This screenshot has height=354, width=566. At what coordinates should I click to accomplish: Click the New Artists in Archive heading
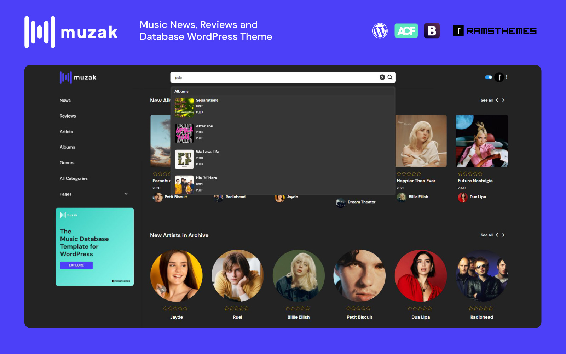(x=179, y=235)
